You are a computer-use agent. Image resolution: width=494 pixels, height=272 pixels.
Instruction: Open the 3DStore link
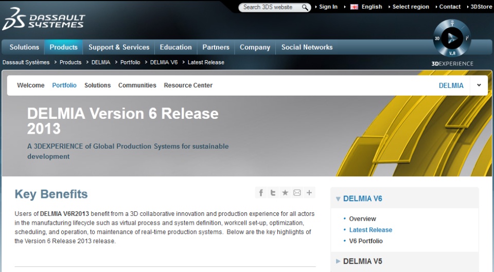pyautogui.click(x=481, y=7)
